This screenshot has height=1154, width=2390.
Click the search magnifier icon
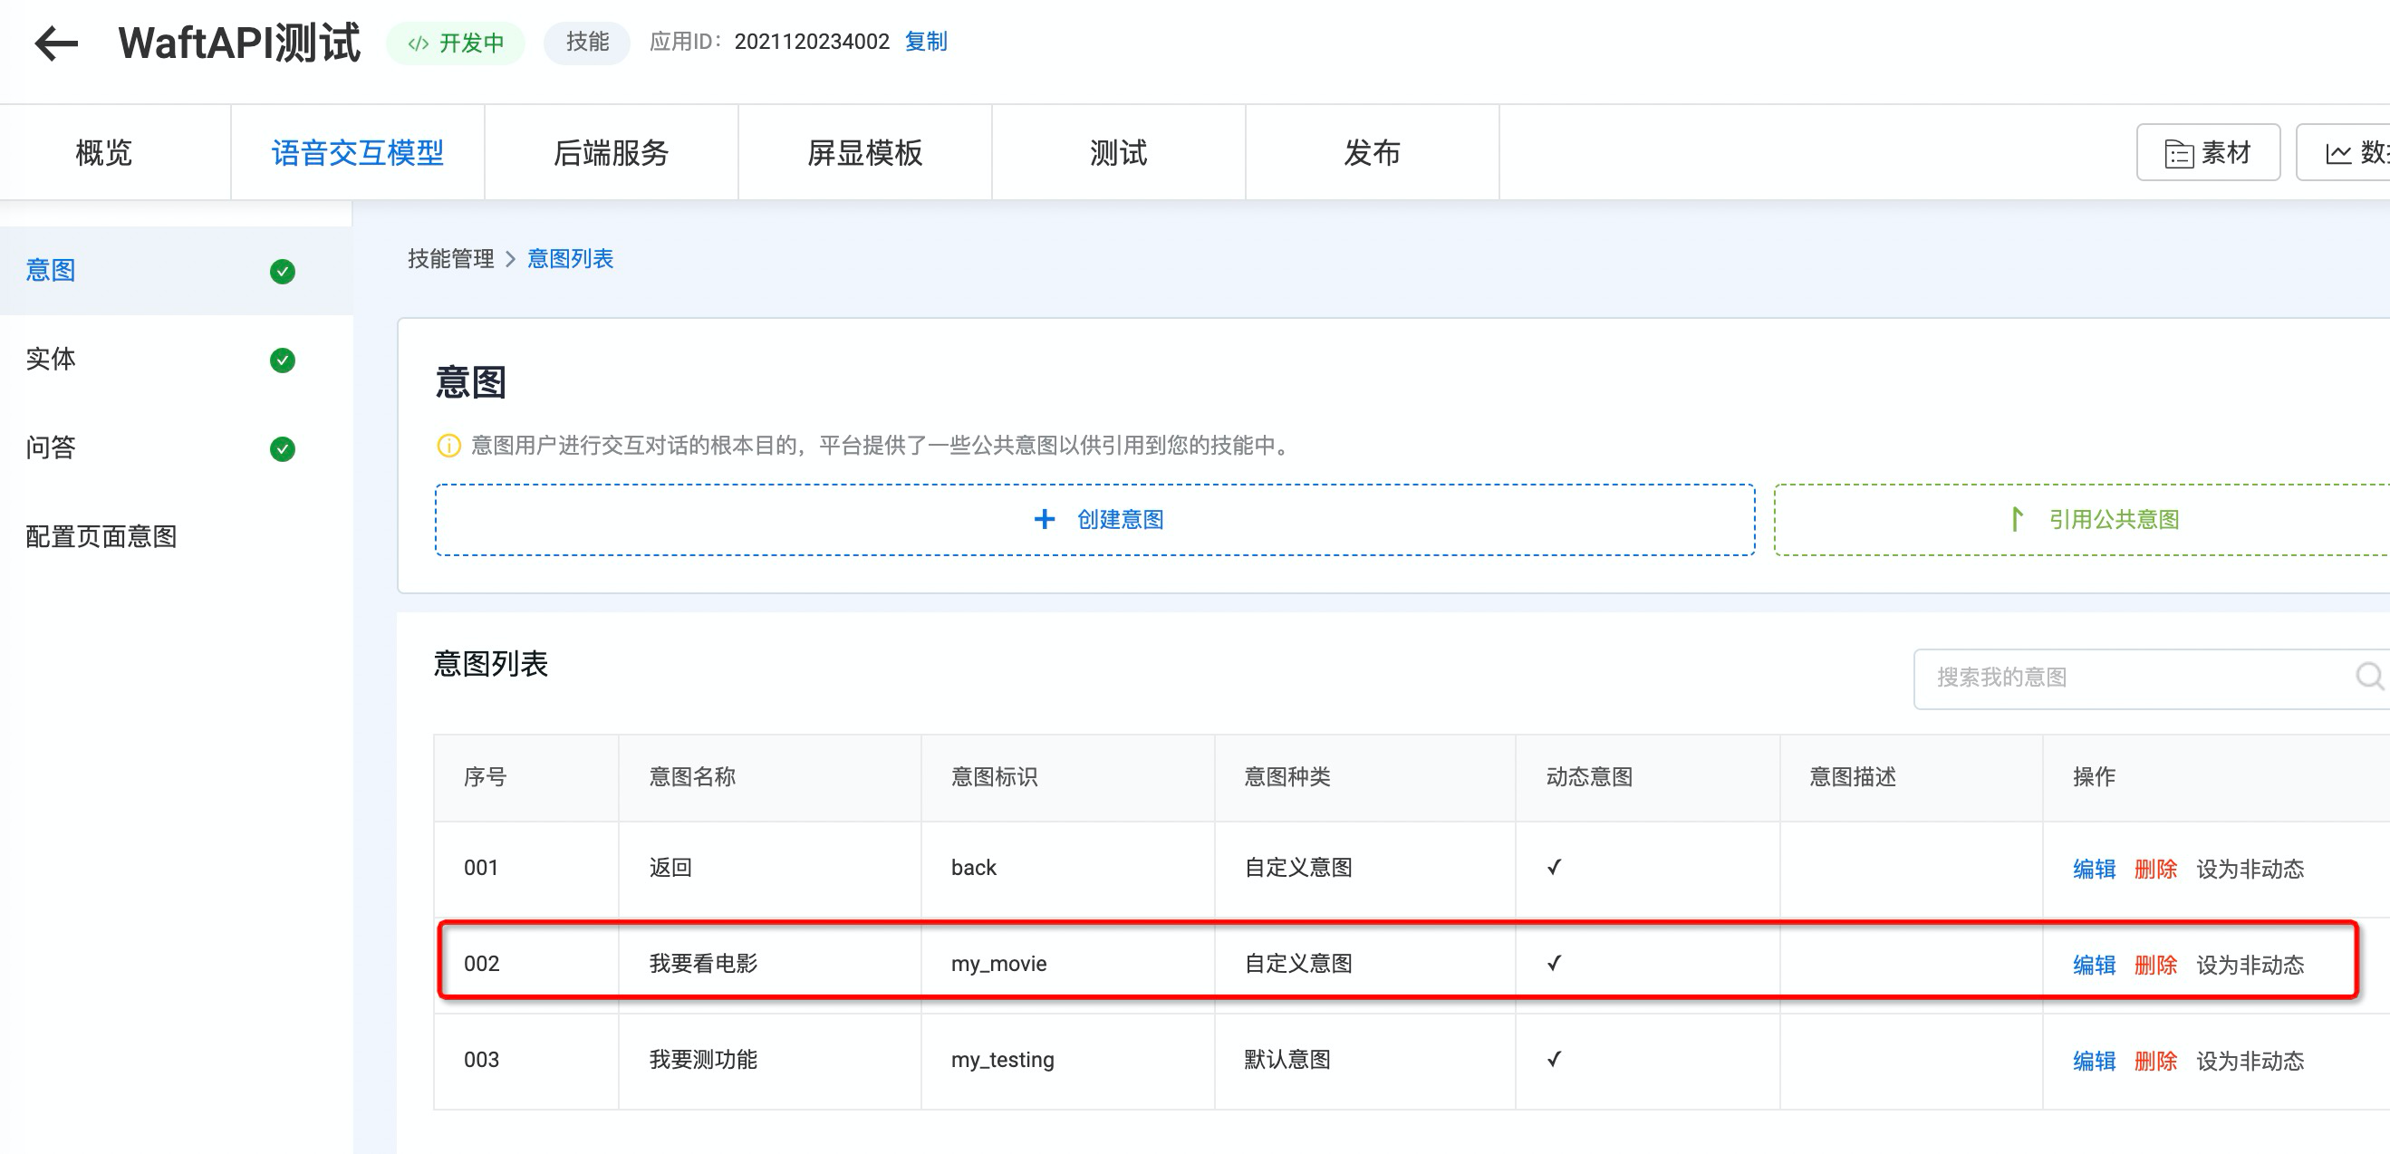[2368, 677]
